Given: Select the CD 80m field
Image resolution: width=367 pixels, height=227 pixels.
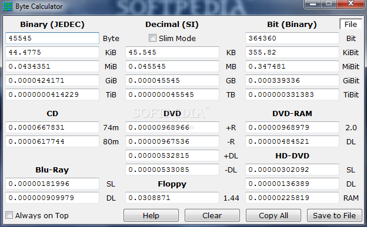Looking at the screenshot, I should 52,141.
